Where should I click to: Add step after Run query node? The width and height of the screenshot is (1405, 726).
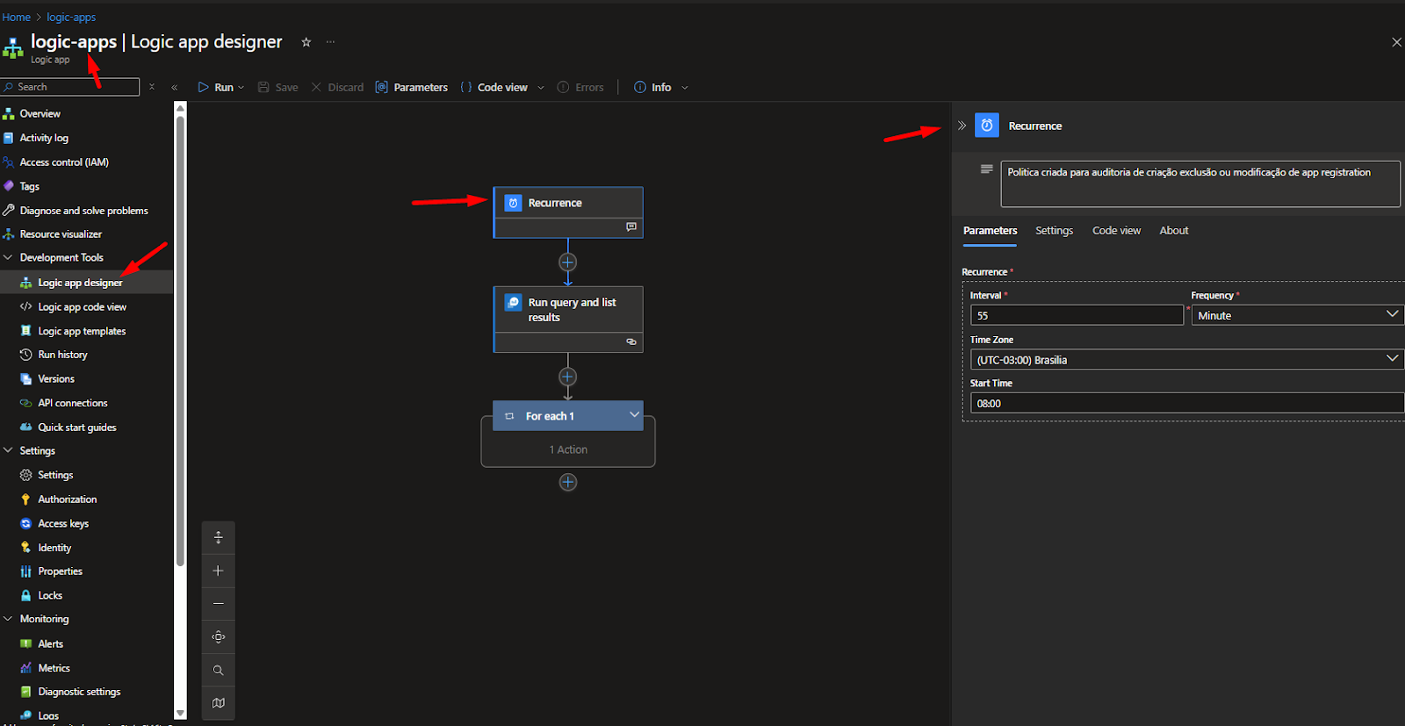coord(568,377)
